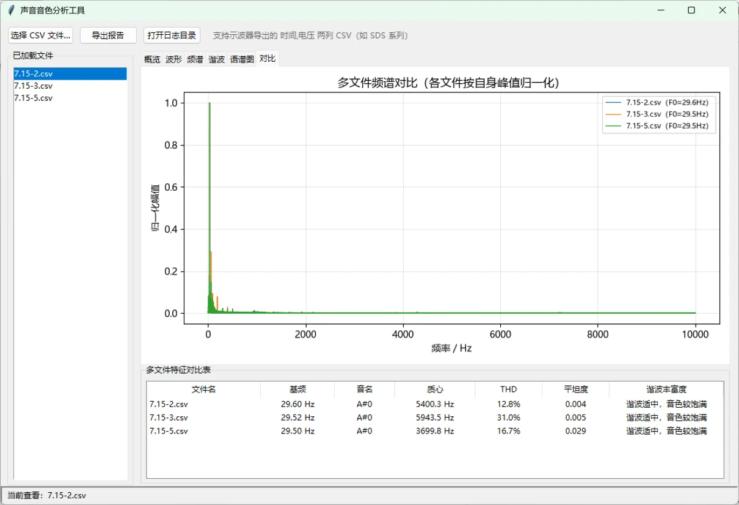Click the 多文件特征对比表 panel label
This screenshot has height=505, width=739.
coord(178,370)
